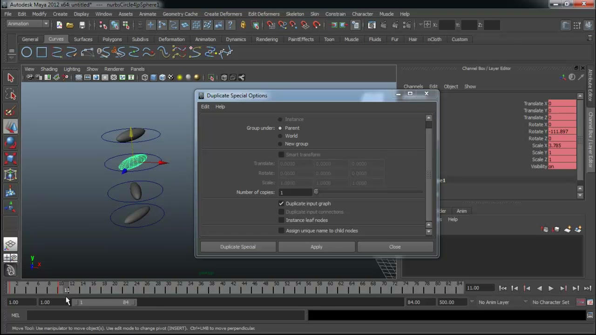Screen dimensions: 596x335
Task: Click the Save scene icon
Action: coord(82,25)
